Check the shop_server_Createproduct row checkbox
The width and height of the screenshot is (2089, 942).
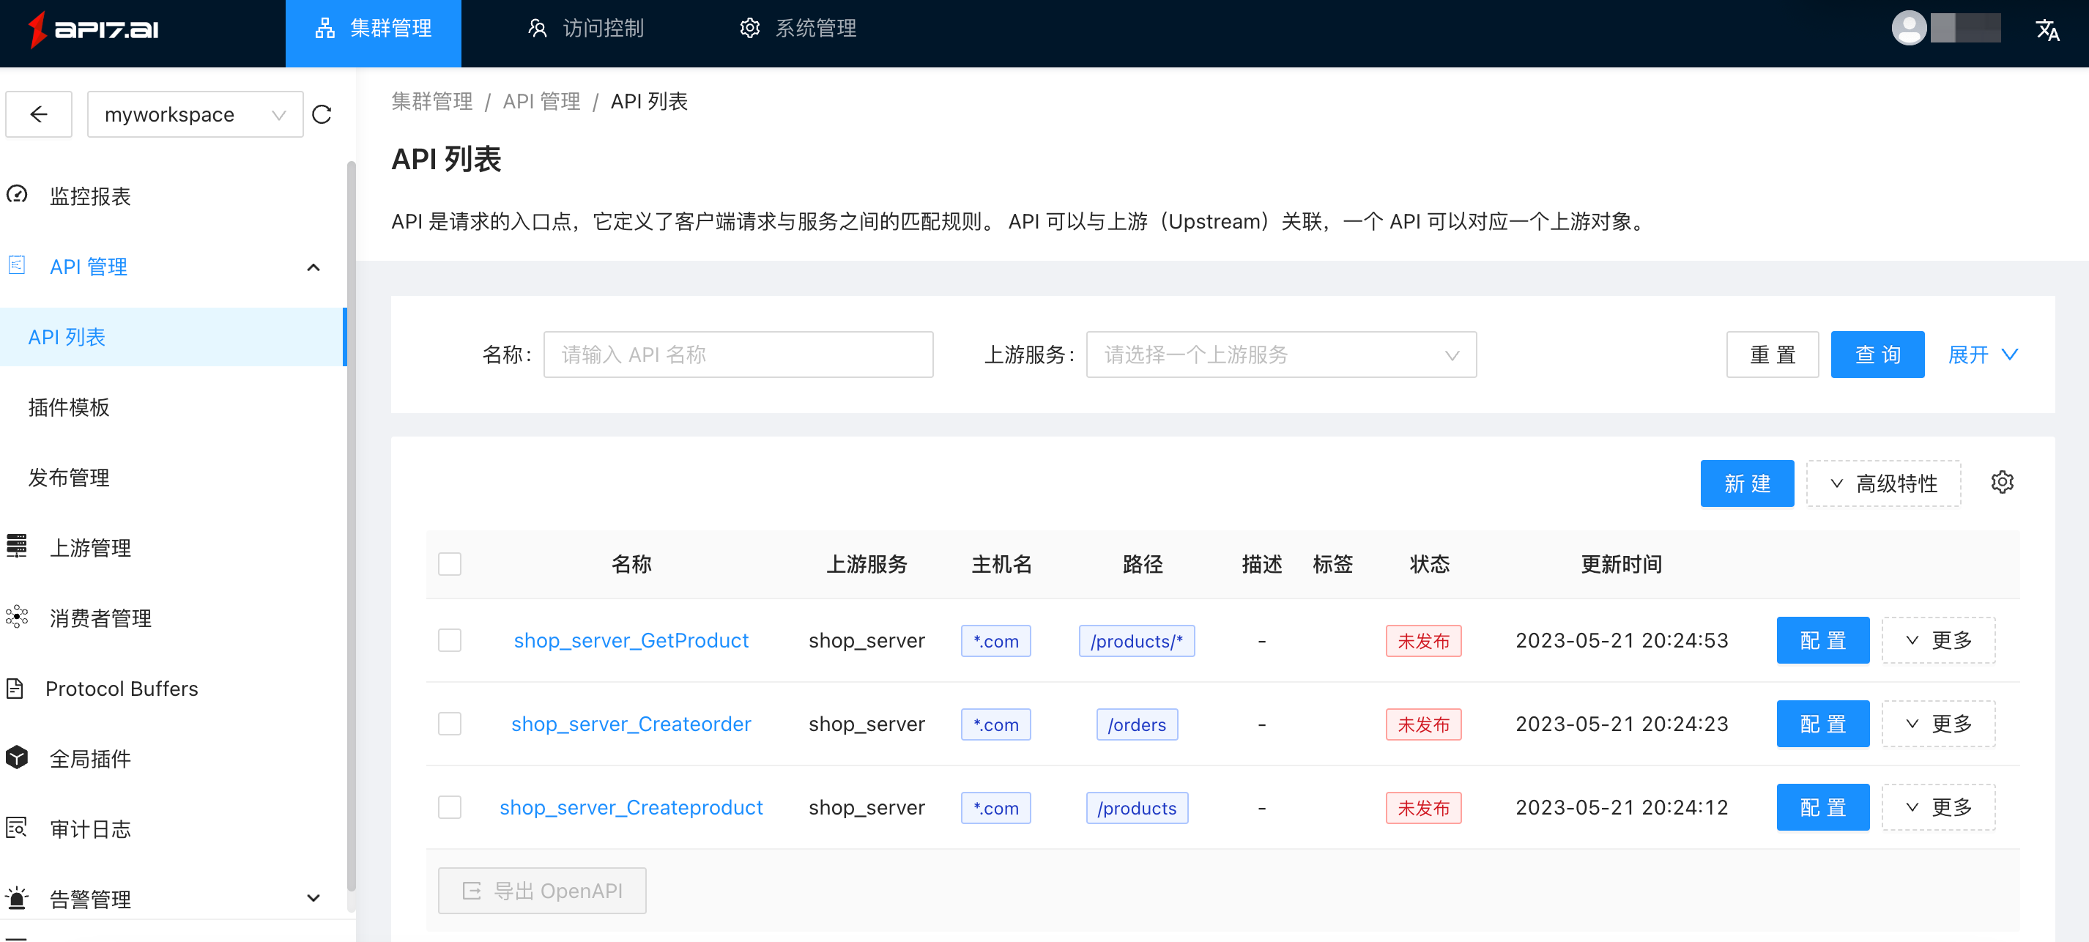pyautogui.click(x=449, y=807)
